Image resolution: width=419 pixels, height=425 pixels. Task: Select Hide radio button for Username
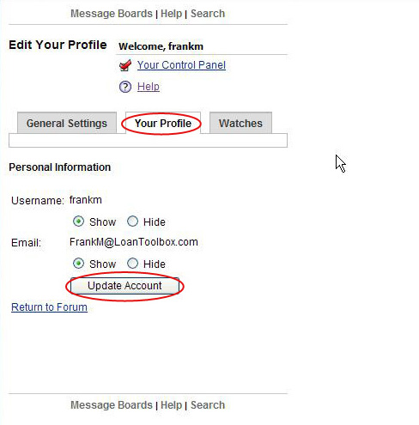(x=132, y=222)
